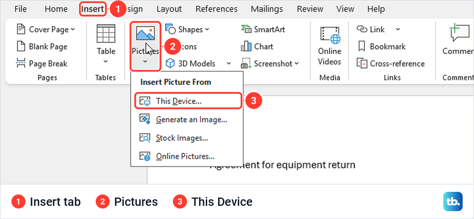This screenshot has width=474, height=219.
Task: Click the Online Videos film icon
Action: pyautogui.click(x=330, y=35)
